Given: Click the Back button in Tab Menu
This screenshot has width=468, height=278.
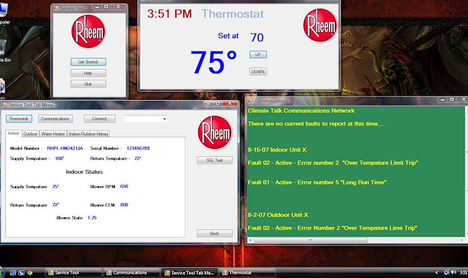Looking at the screenshot, I should 215,233.
